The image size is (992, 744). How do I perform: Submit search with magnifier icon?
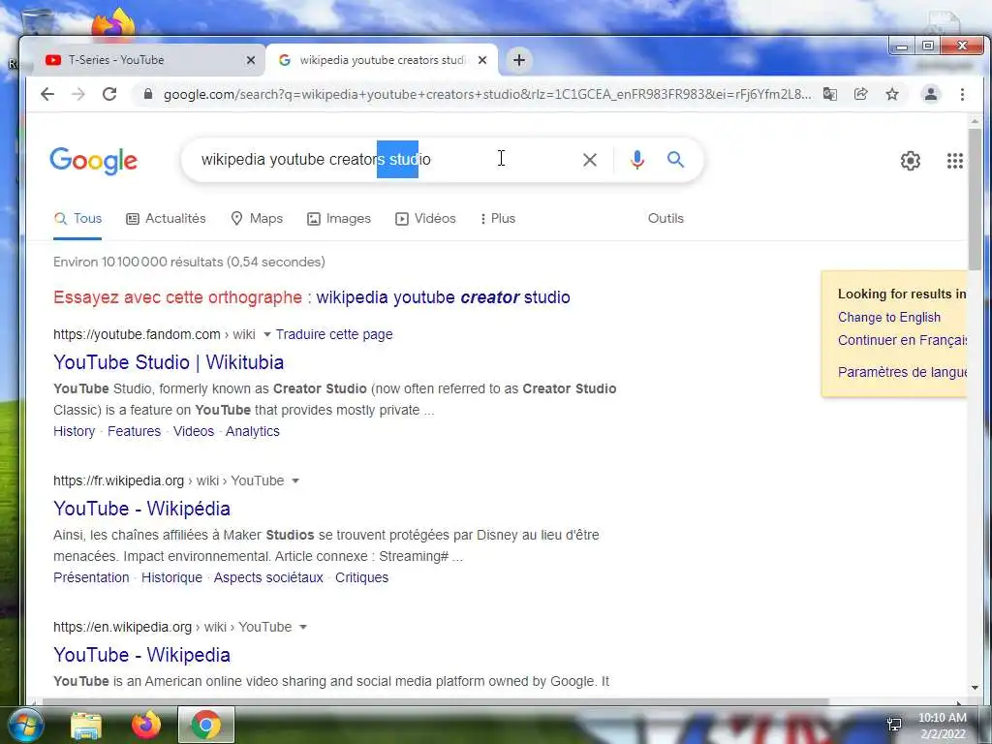pos(675,160)
